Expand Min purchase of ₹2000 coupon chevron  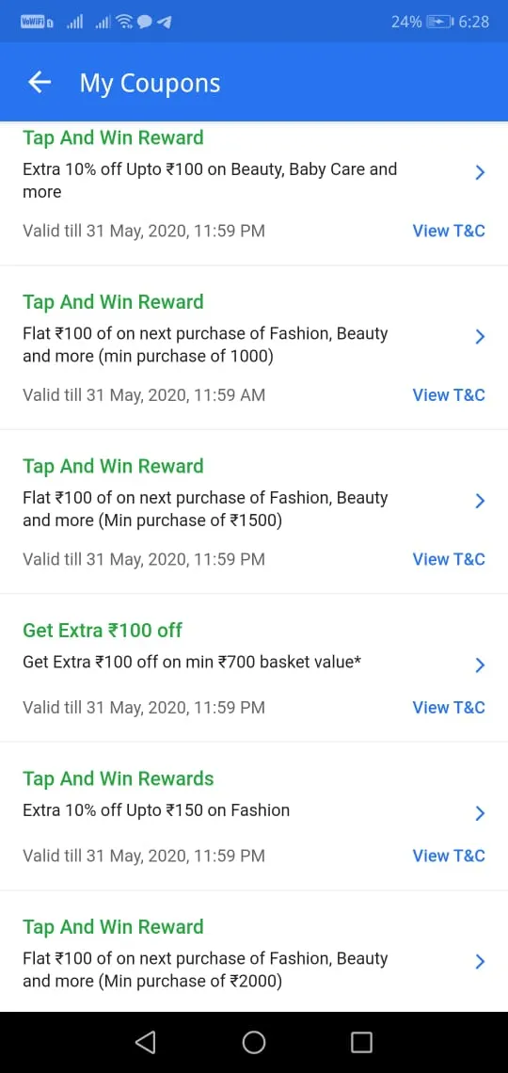(x=480, y=962)
